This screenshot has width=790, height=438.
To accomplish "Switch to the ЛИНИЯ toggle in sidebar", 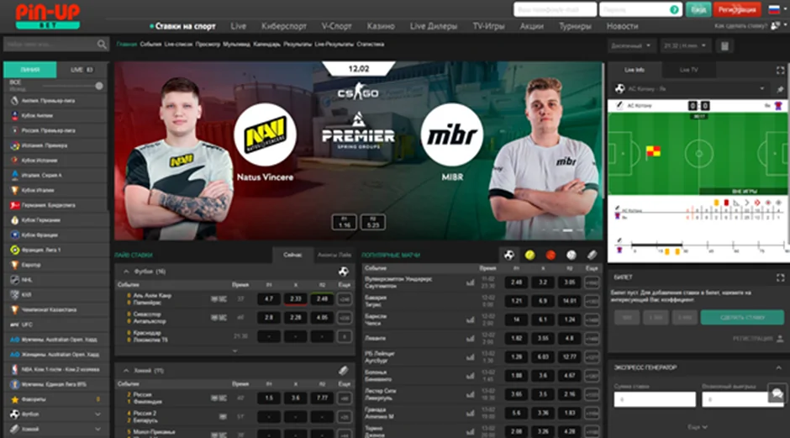I will point(30,70).
